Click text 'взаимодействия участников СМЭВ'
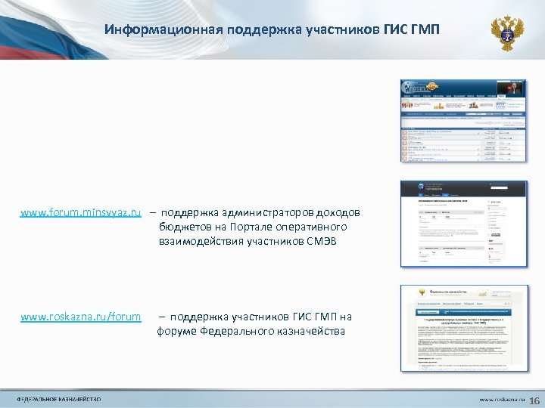Image resolution: width=545 pixels, height=408 pixels. (x=248, y=241)
